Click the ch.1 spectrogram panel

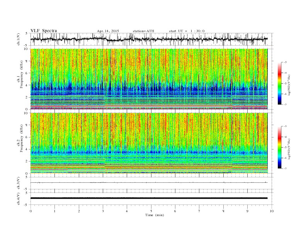click(149, 79)
